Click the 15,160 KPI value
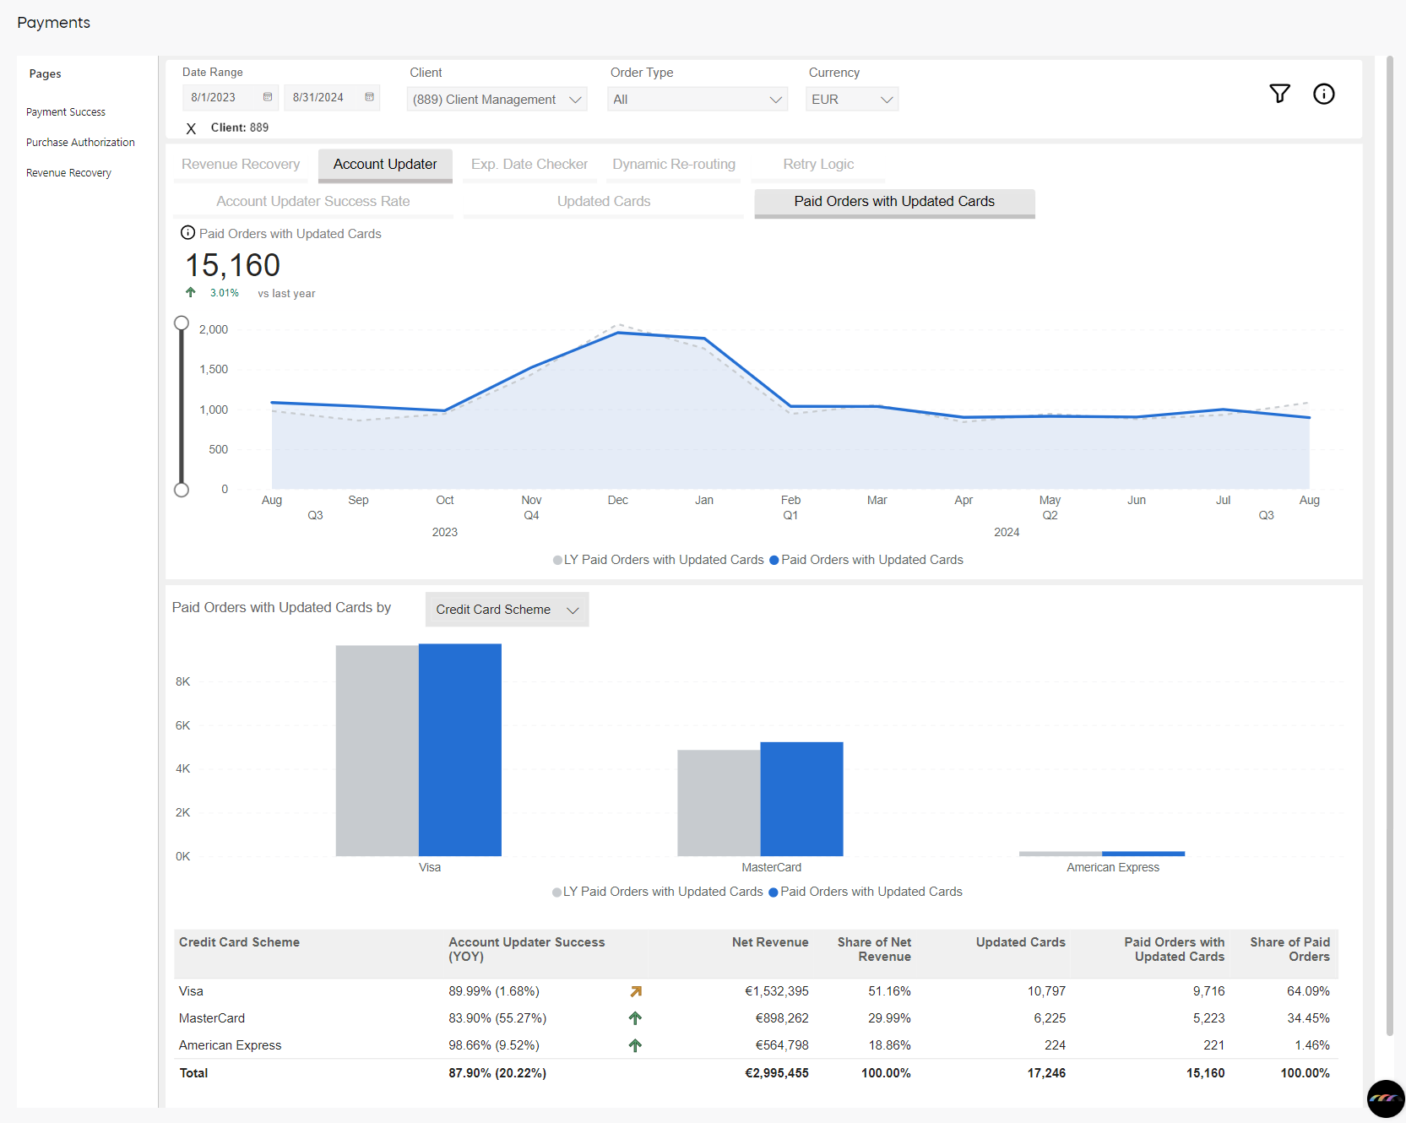1406x1123 pixels. [x=232, y=266]
